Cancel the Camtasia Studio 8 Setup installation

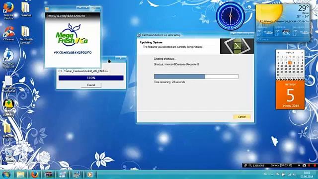point(241,117)
